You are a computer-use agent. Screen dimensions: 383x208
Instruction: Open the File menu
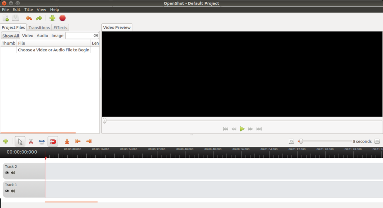pyautogui.click(x=5, y=9)
